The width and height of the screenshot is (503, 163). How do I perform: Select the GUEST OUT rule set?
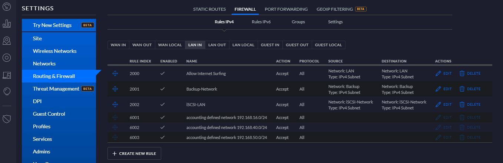[297, 45]
